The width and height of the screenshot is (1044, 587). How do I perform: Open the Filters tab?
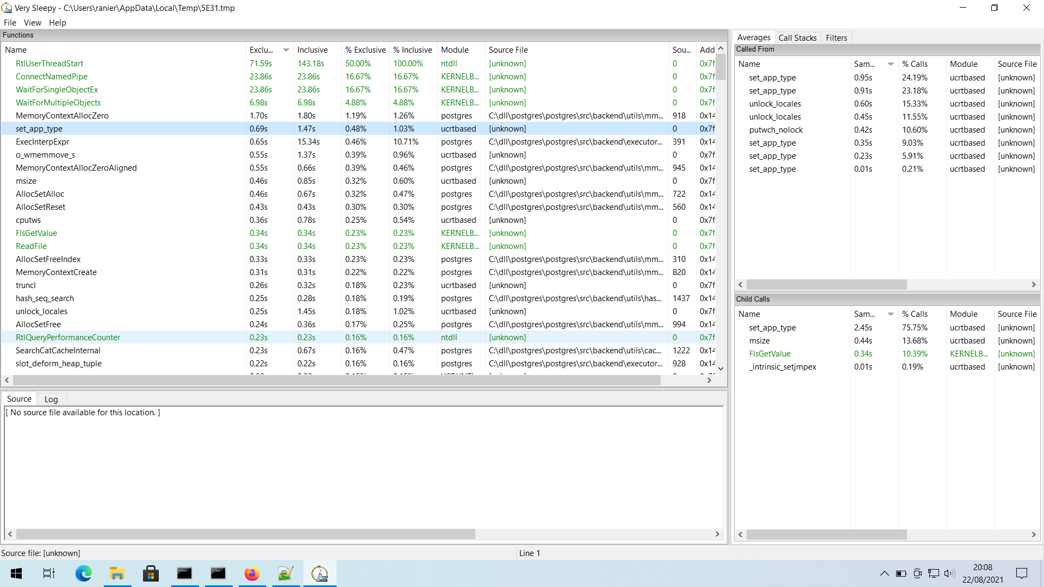tap(836, 38)
